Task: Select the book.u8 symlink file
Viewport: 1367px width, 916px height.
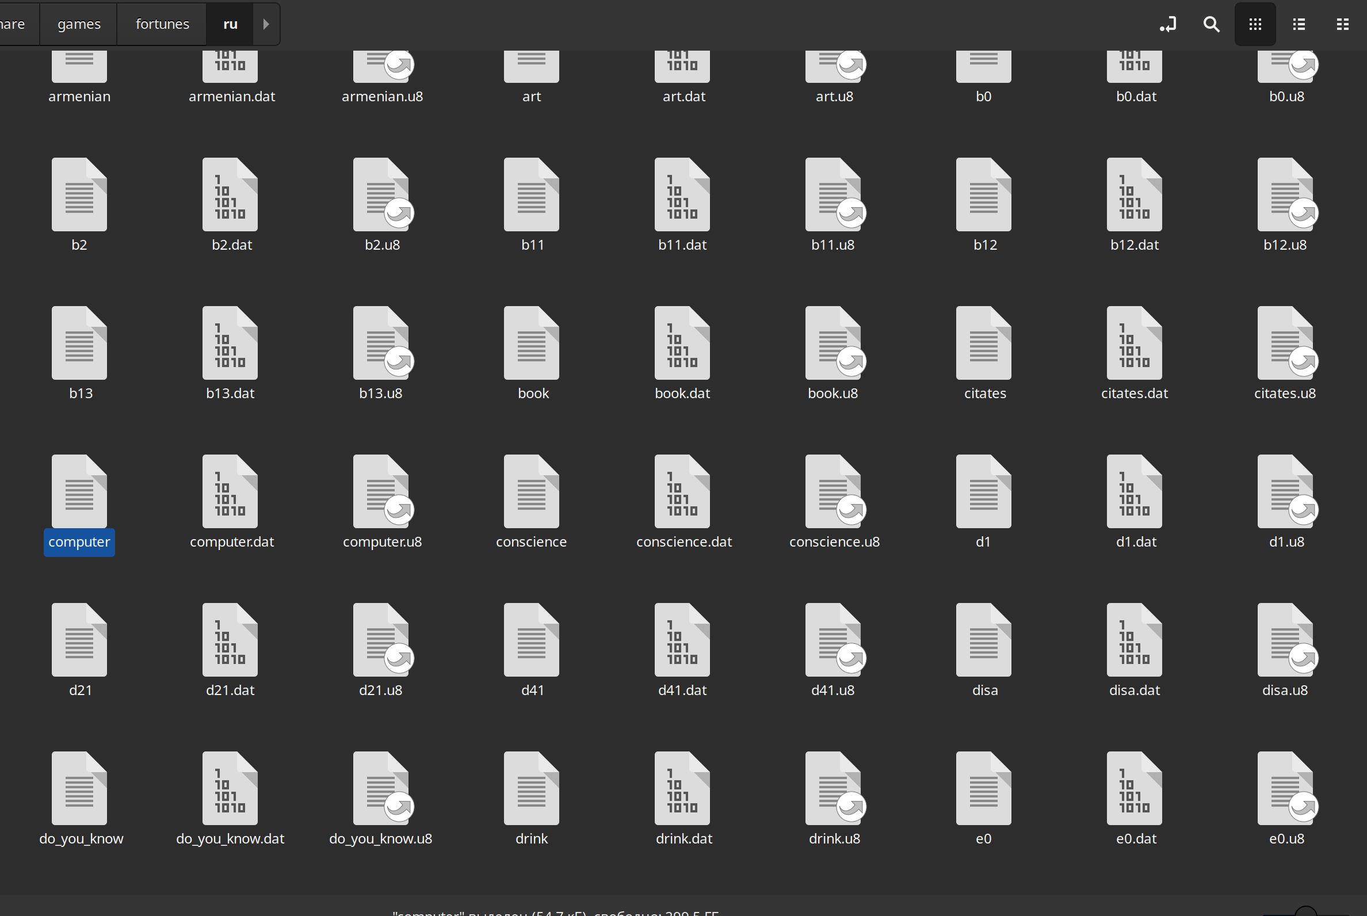Action: pos(833,343)
